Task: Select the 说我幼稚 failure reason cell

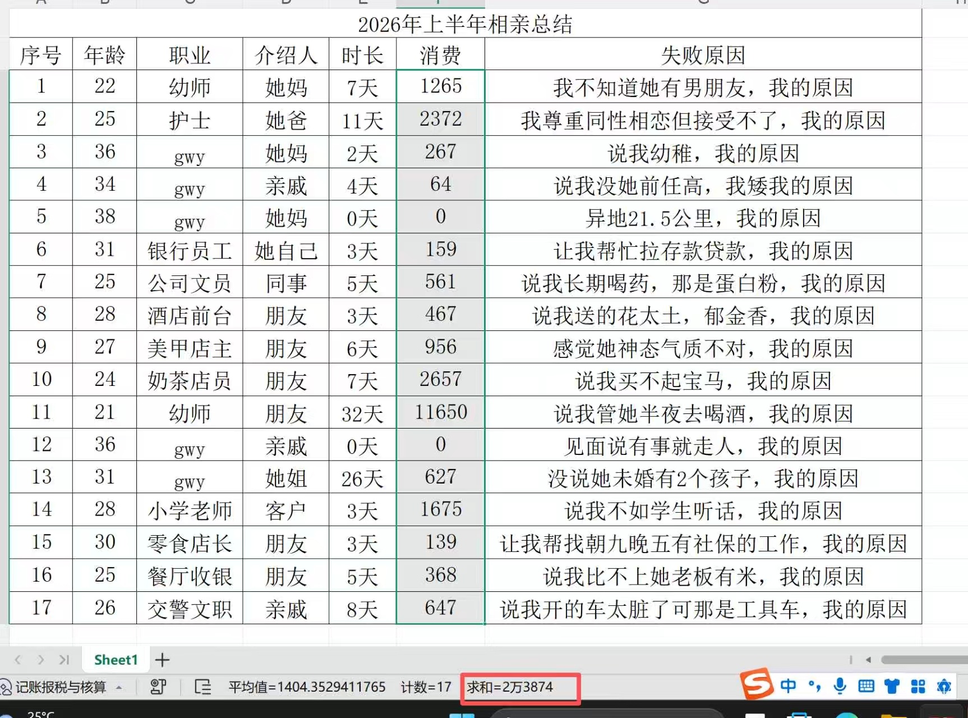Action: [x=703, y=152]
